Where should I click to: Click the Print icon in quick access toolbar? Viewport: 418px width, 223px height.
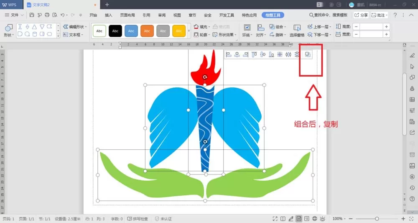coord(47,15)
